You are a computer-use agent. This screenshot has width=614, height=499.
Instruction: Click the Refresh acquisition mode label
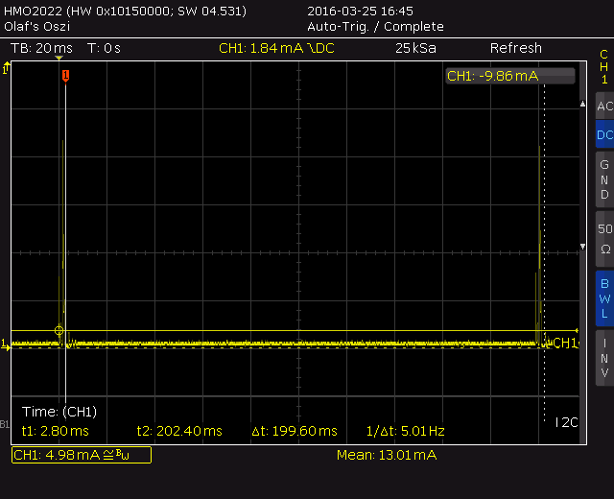coord(516,48)
